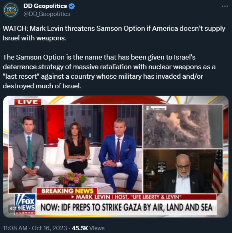Click the 4:11 video duration badge
232x233 pixels.
click(x=15, y=209)
